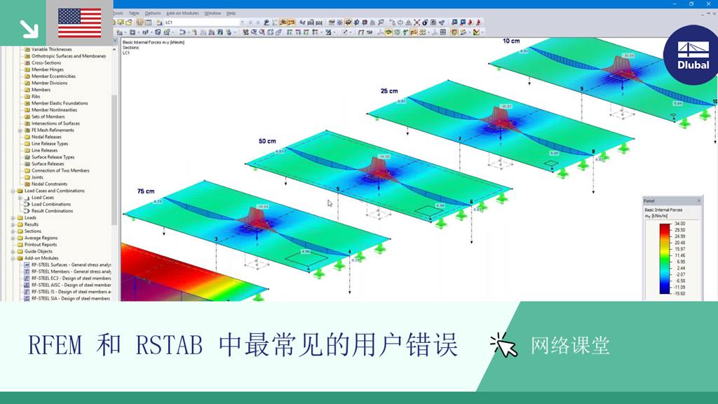Click the share-like linked nodes icon

442,22
